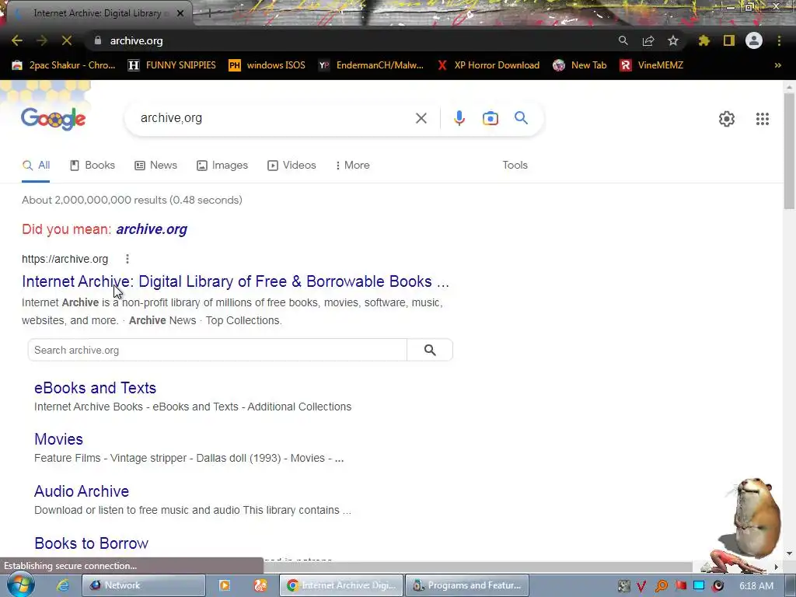Viewport: 796px width, 597px height.
Task: Click the taskbar clock showing 6:18 AM
Action: click(756, 586)
